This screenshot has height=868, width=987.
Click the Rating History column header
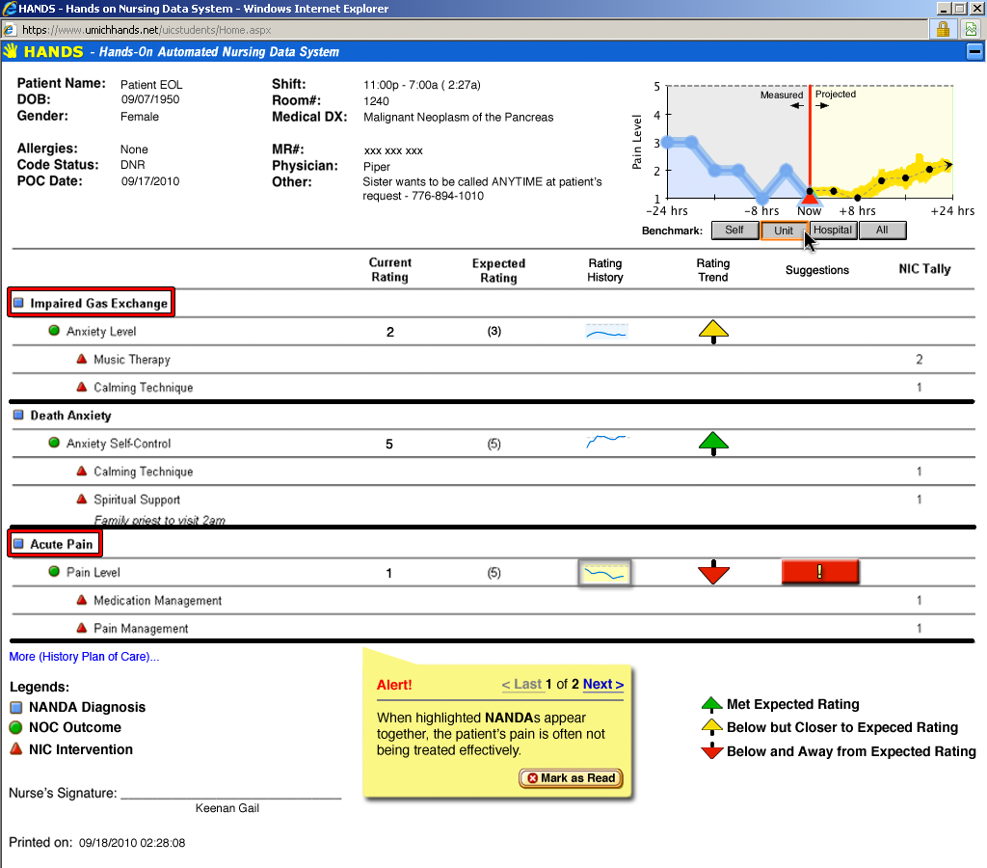coord(605,270)
